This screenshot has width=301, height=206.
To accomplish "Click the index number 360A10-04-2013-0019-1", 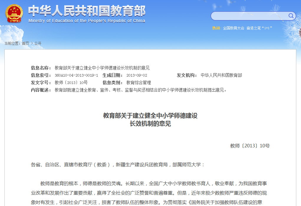I will tap(76, 75).
